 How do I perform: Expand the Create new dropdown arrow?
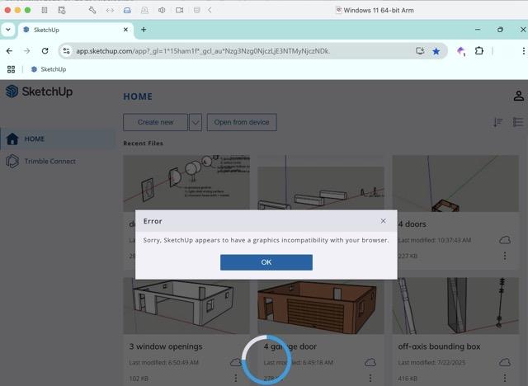[x=196, y=122]
